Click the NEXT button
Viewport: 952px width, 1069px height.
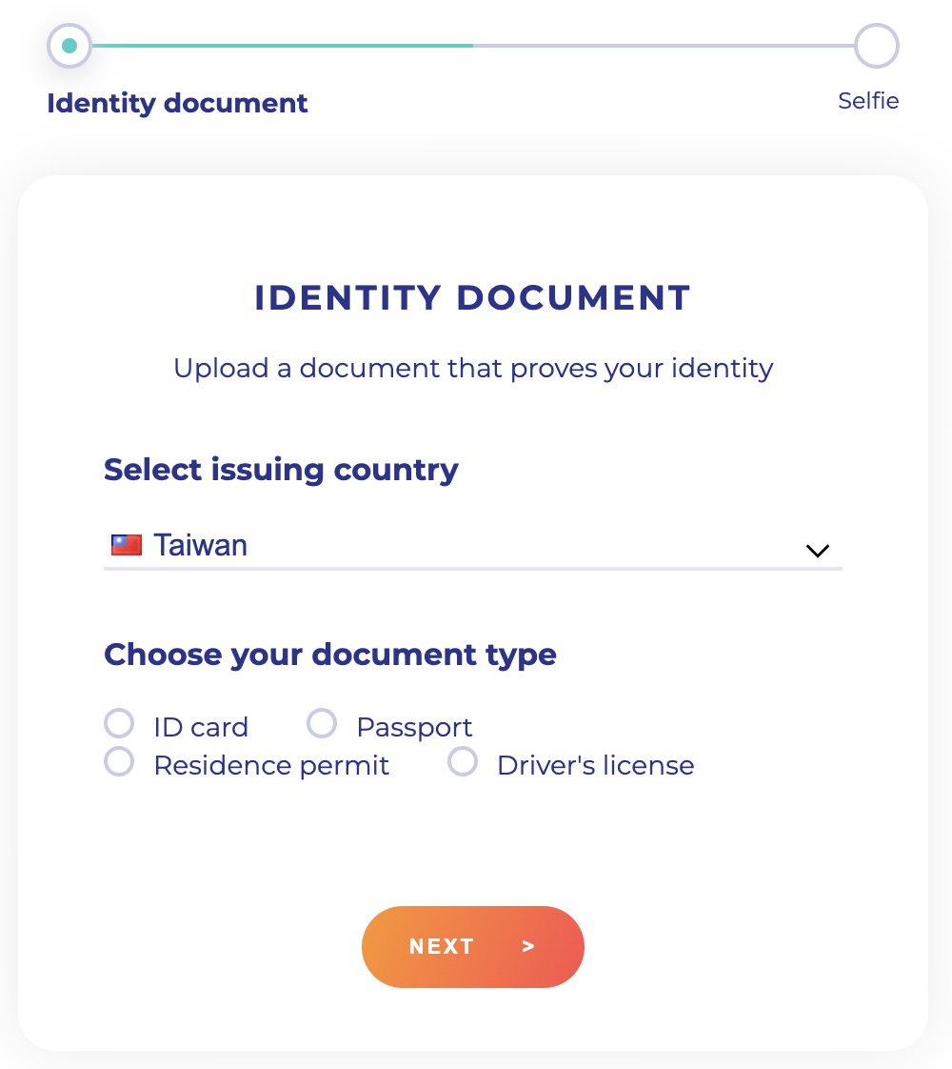pos(472,946)
